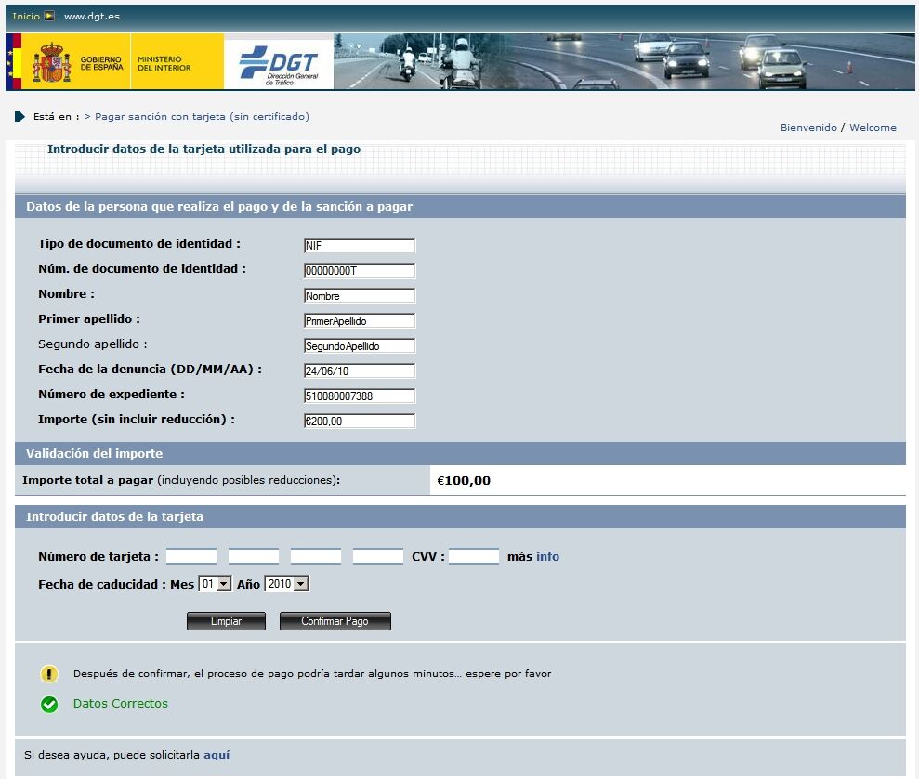Click the yellow warning exclamation icon
This screenshot has width=919, height=779.
[x=49, y=674]
